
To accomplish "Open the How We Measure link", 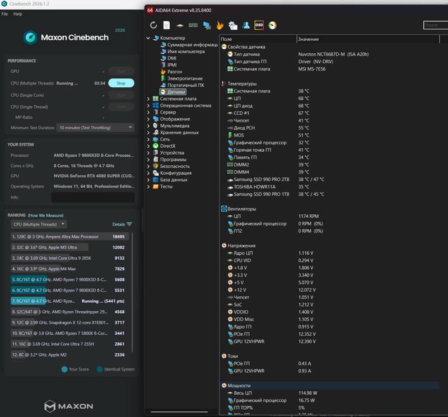I will 46,215.
